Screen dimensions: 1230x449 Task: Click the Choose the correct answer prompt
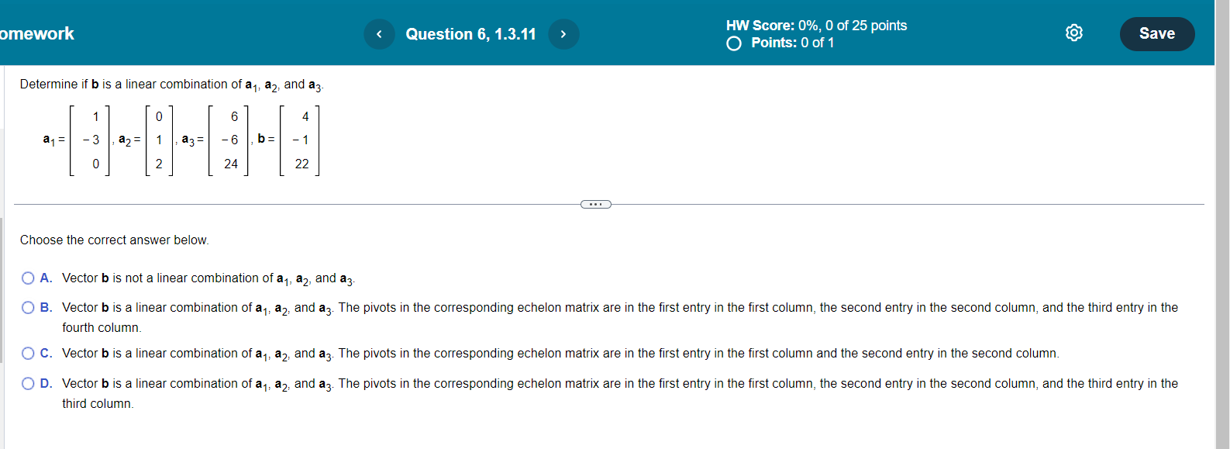coord(113,240)
